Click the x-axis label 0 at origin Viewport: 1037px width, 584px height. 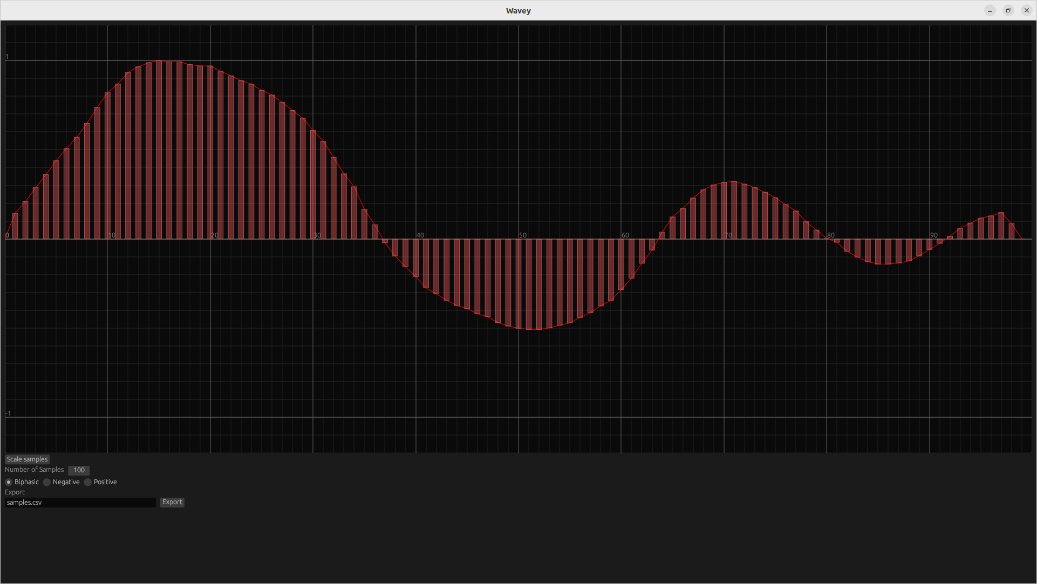tap(8, 235)
